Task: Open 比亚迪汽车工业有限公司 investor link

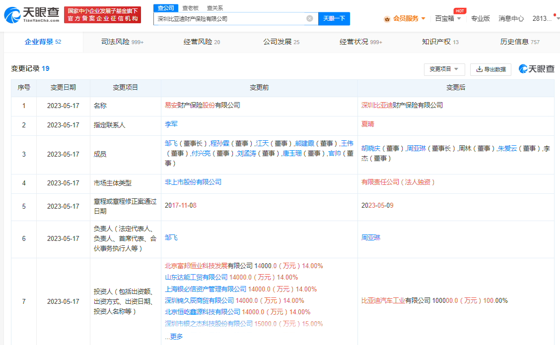Action: (x=396, y=300)
